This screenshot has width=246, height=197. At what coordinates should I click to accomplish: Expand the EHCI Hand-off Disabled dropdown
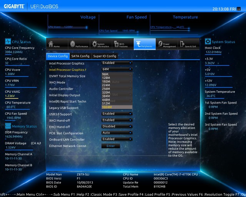(x=117, y=126)
